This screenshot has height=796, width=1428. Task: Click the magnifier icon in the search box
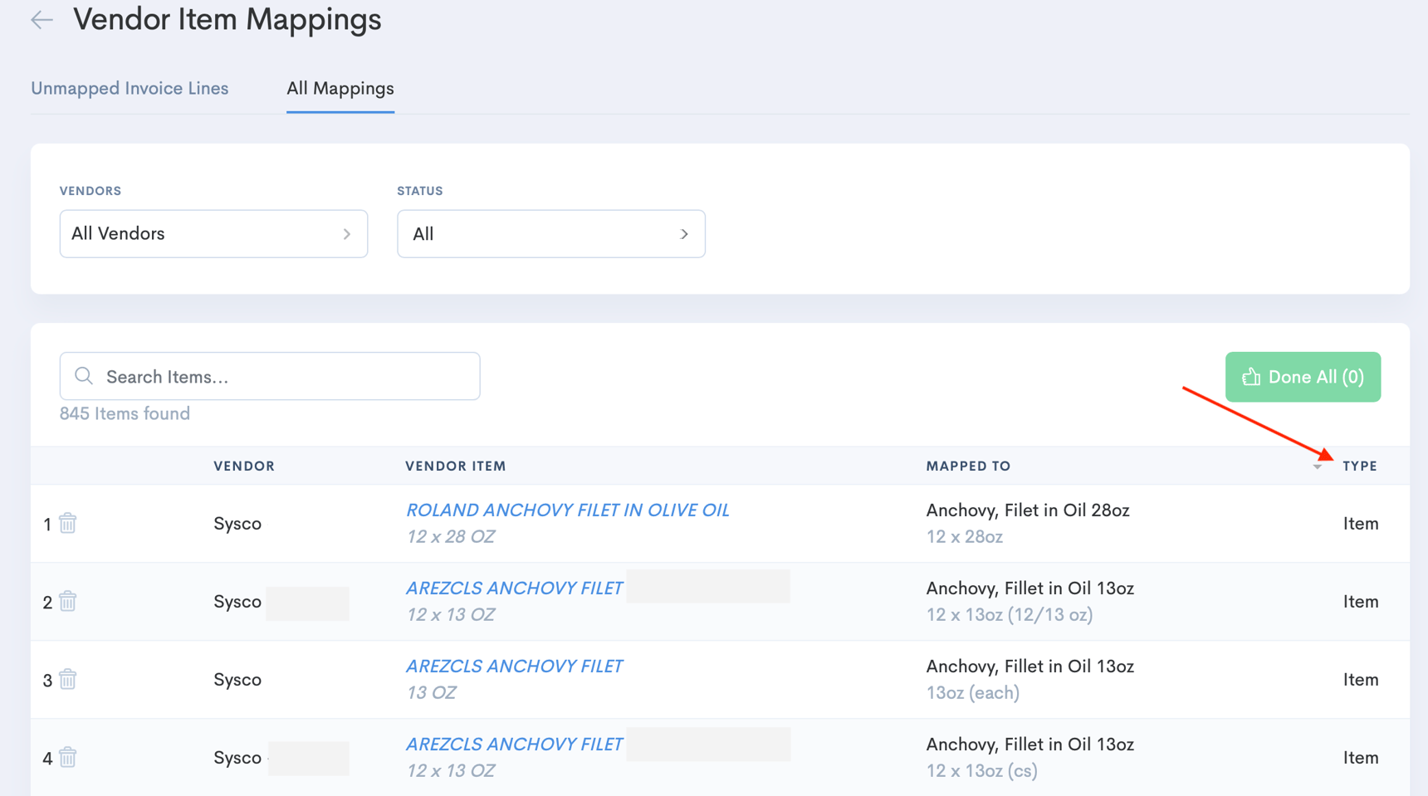point(84,377)
